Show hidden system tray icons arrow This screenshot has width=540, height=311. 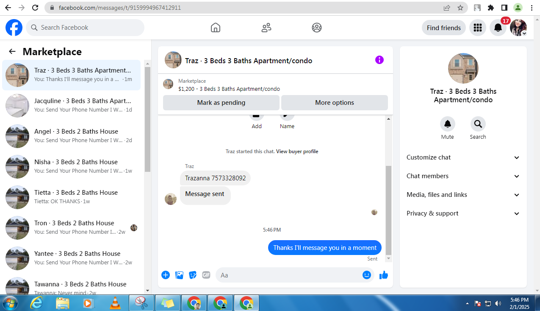point(467,303)
